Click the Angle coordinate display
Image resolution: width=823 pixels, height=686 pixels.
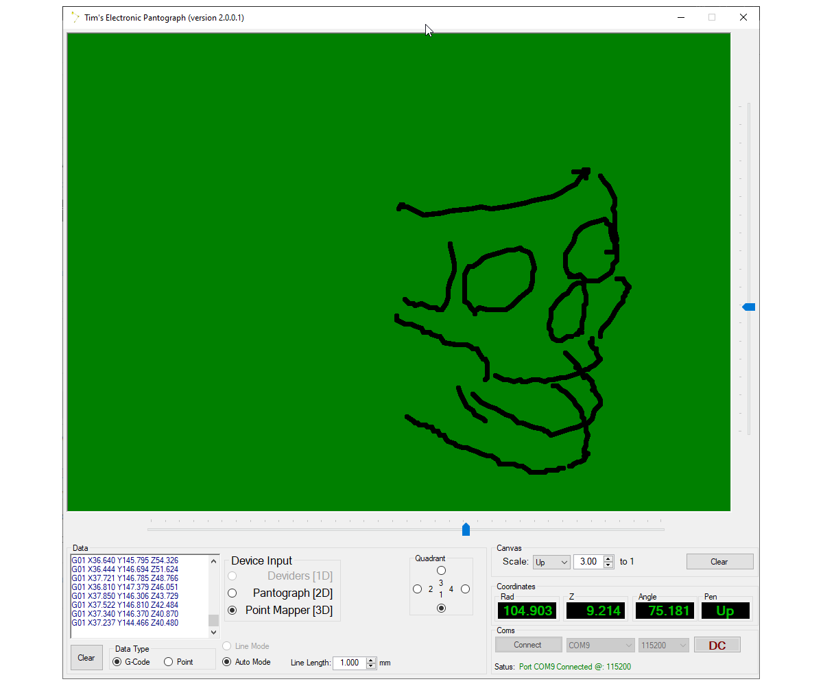(665, 610)
